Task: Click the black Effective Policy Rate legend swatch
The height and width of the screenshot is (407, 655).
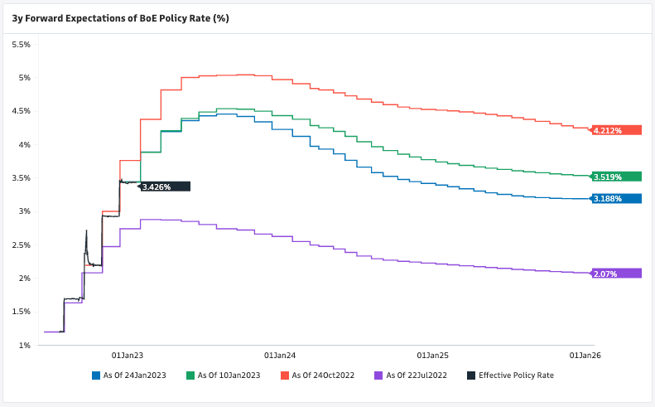Action: (471, 376)
